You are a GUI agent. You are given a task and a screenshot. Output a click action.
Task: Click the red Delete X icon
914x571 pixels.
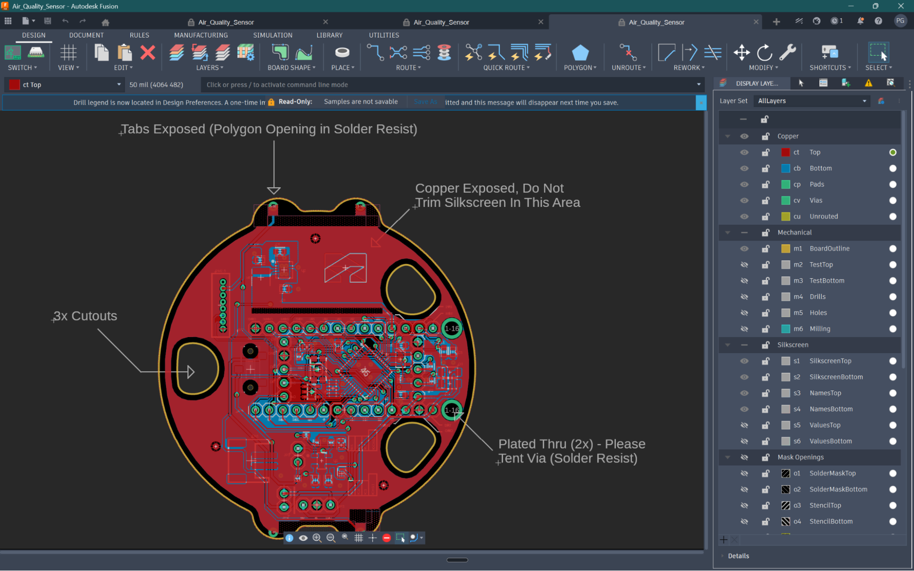click(148, 53)
